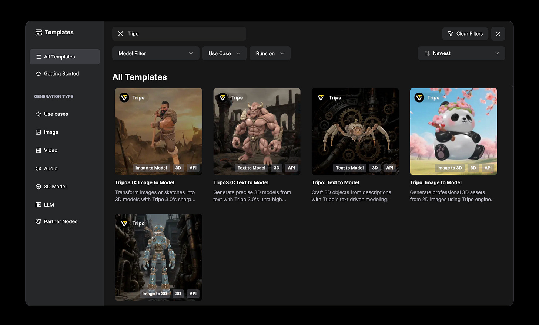Click Image to Model tag on warrior card

[x=151, y=168]
